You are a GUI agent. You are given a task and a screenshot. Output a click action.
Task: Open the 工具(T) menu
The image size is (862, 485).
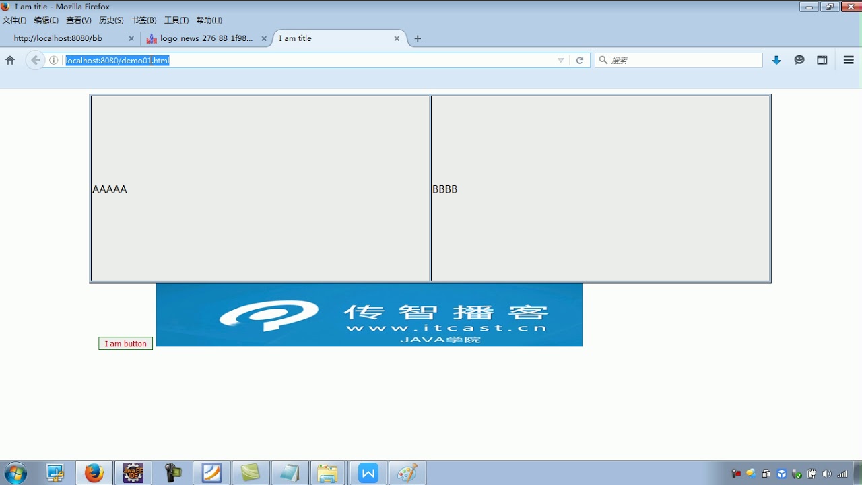[176, 20]
